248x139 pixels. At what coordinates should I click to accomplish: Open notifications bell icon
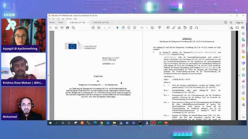tap(231, 22)
